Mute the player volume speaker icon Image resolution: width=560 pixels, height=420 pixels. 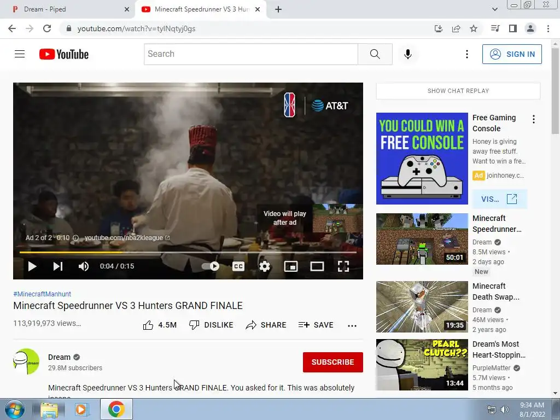84,266
